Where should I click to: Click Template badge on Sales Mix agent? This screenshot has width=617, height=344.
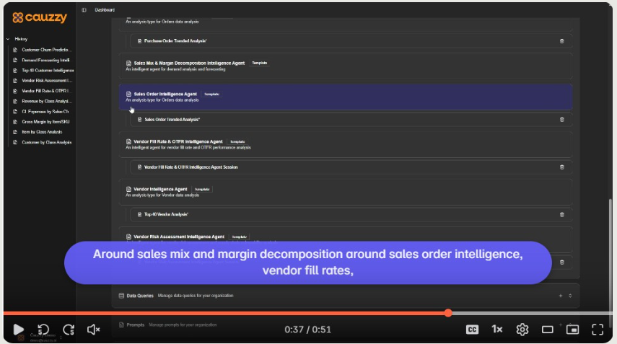coord(259,63)
